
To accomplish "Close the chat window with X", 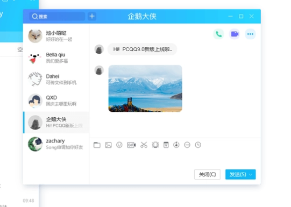I will tap(252, 16).
